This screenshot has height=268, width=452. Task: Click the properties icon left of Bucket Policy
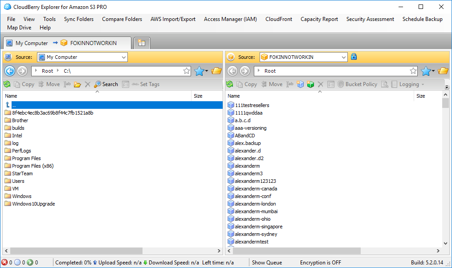click(x=330, y=84)
